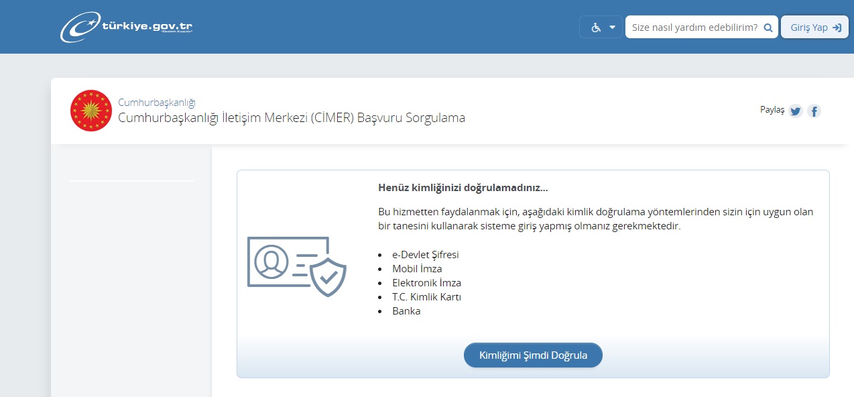
Task: Click the "Banka" list item
Action: (406, 311)
